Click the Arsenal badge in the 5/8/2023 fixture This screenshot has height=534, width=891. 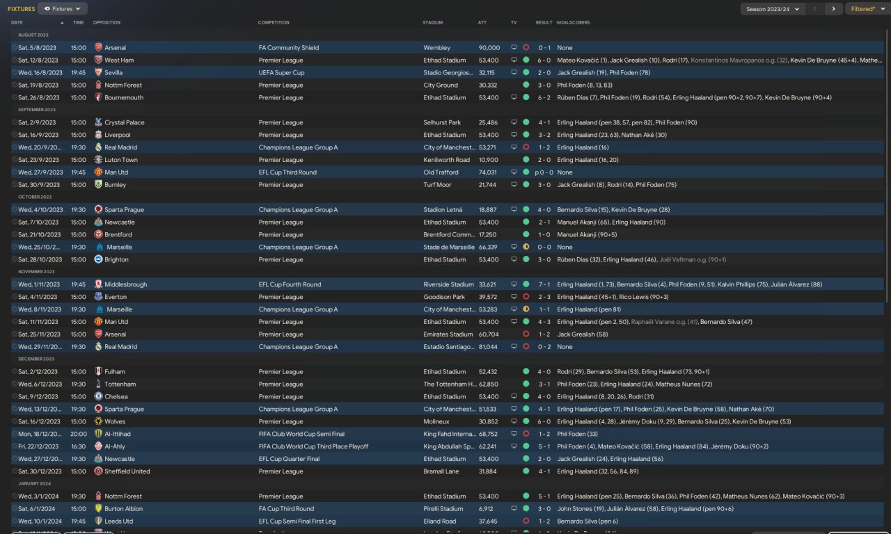98,48
